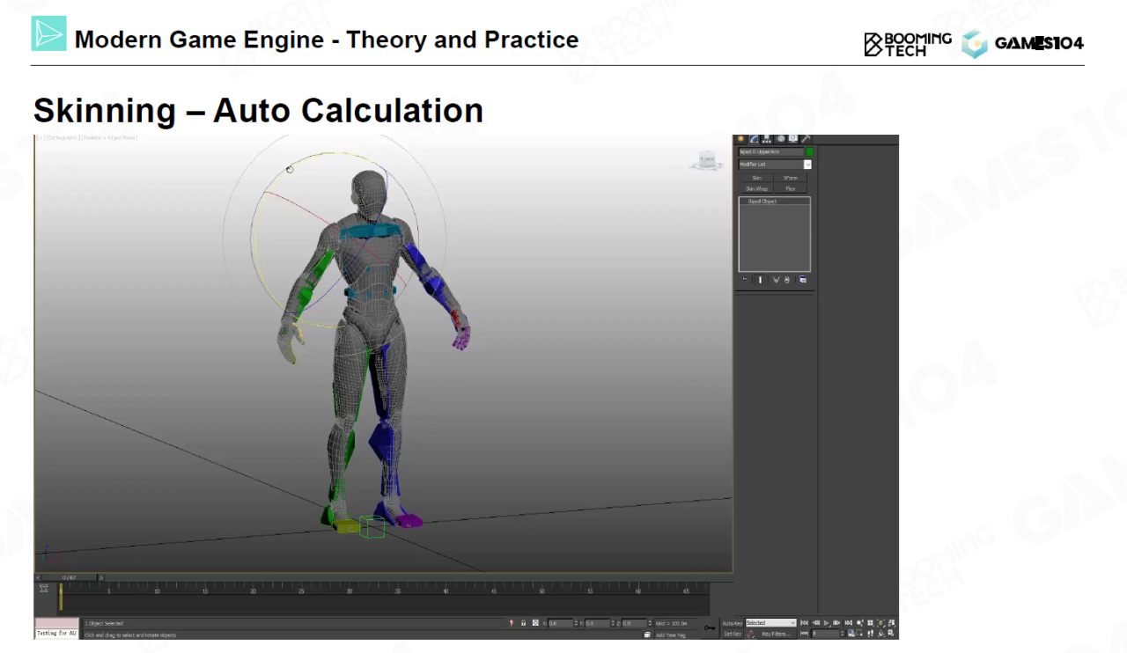Apply the XForm modifier button
Screen dimensions: 1127x653
click(791, 178)
